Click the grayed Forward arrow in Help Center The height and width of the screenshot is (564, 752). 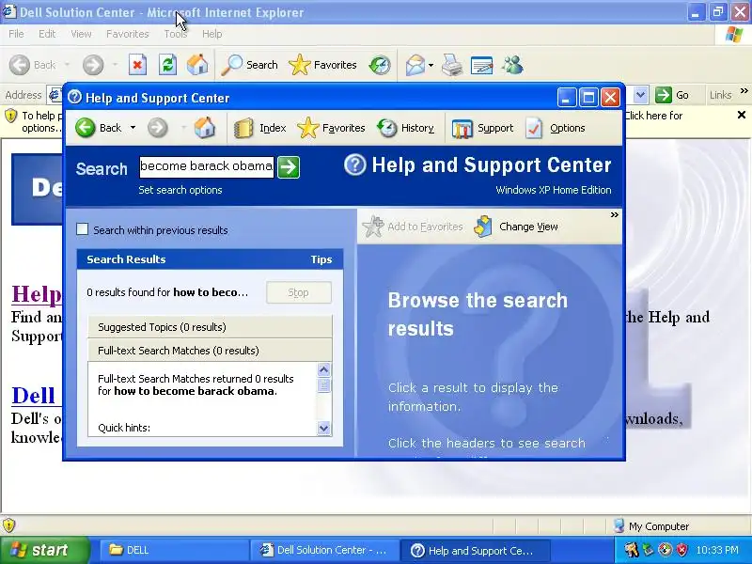[x=157, y=128]
